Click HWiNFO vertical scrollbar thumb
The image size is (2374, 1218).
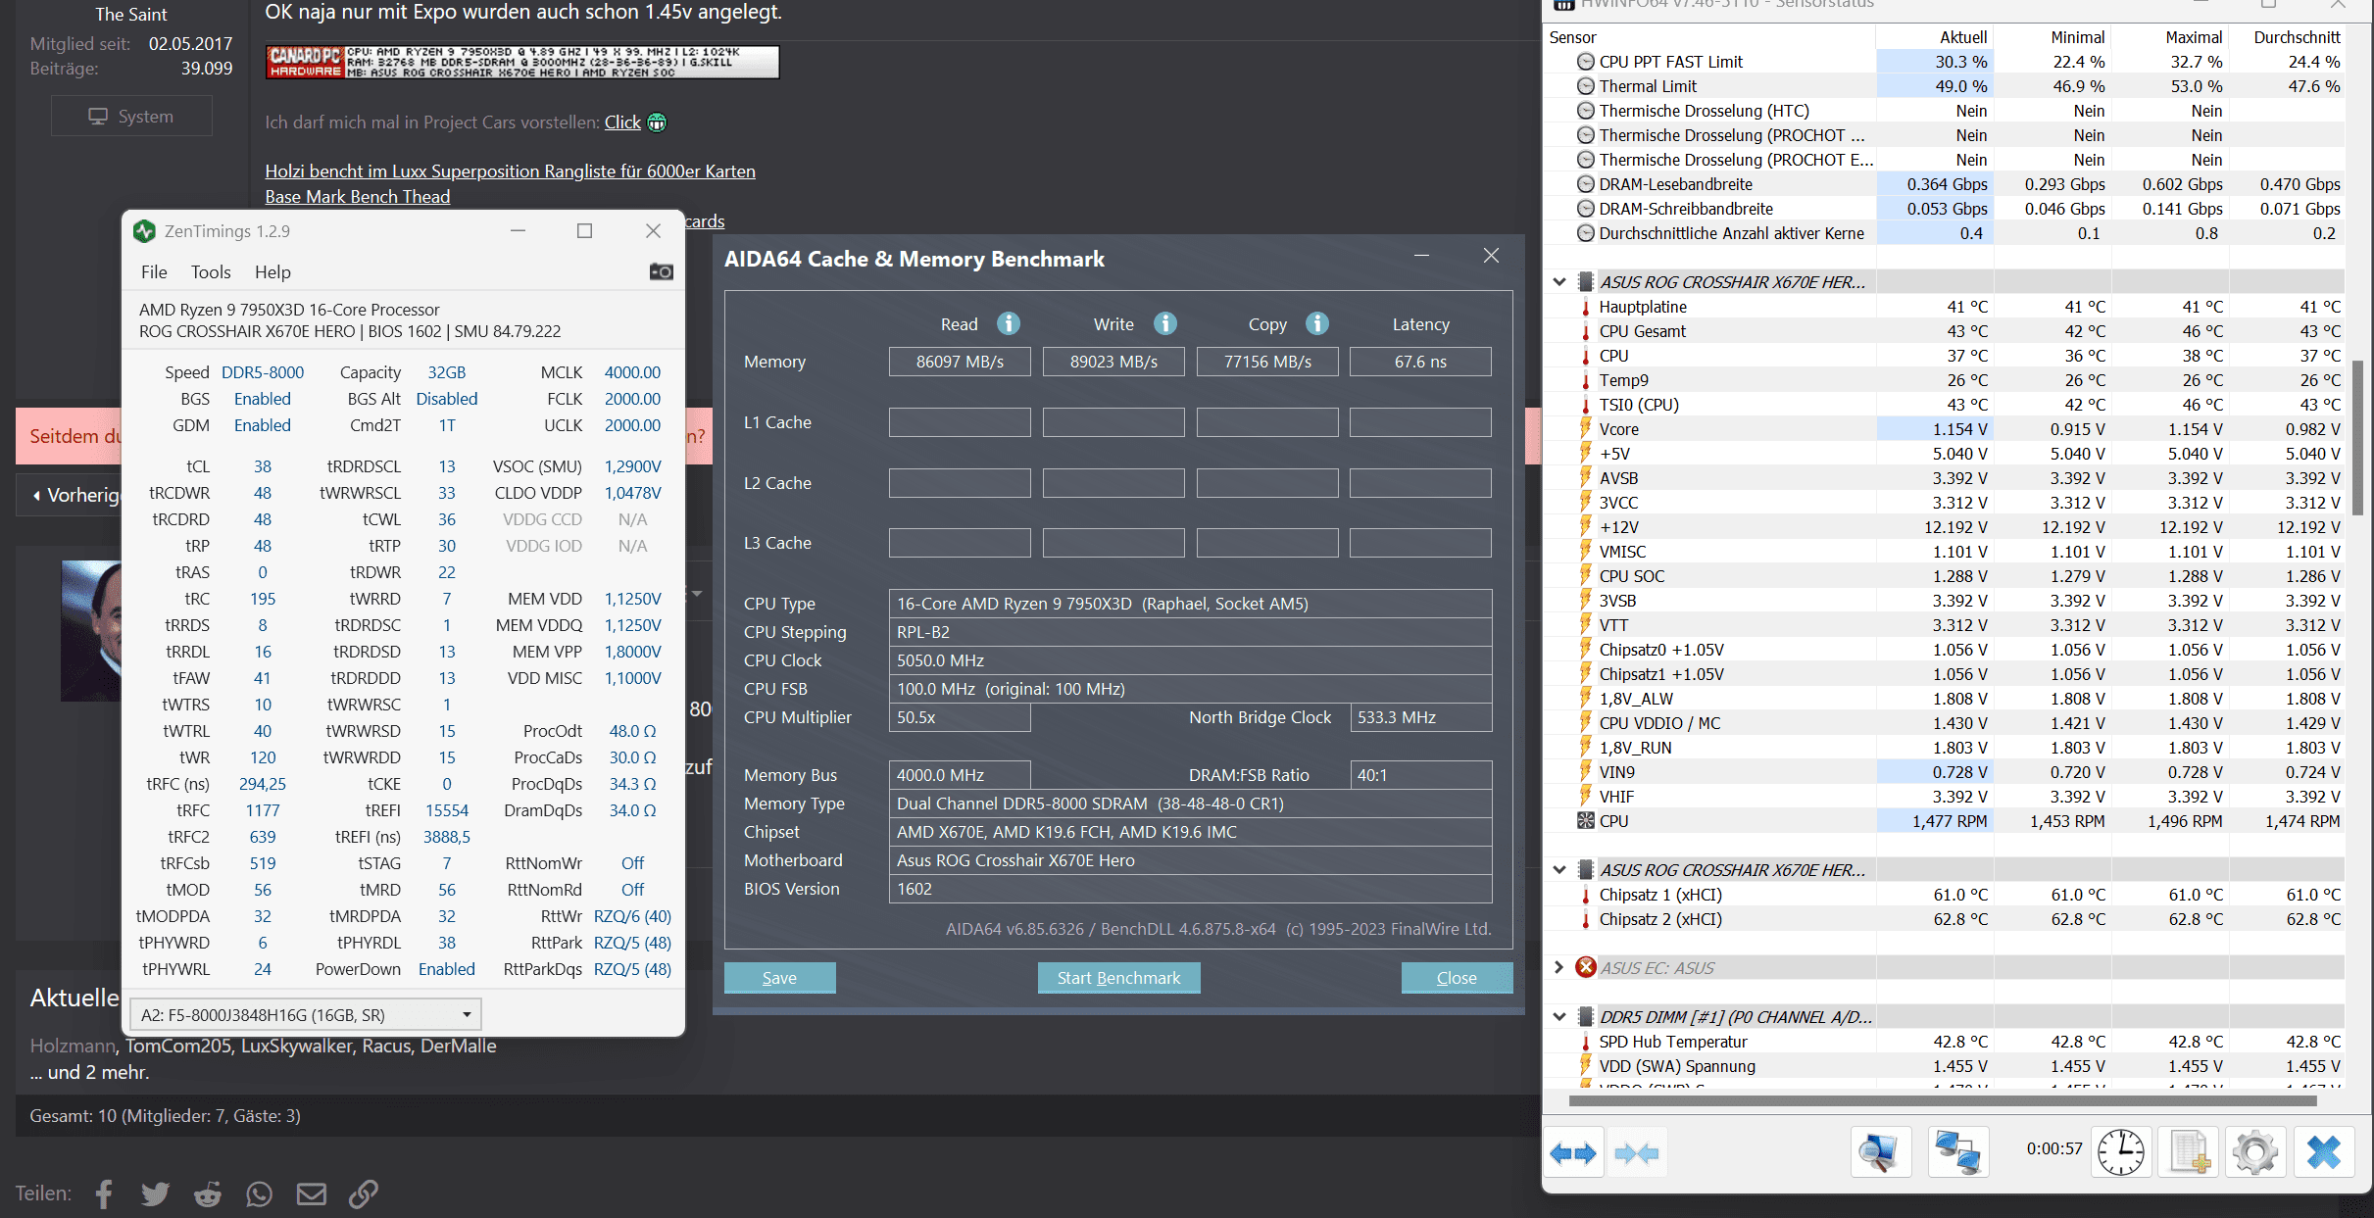2357,437
